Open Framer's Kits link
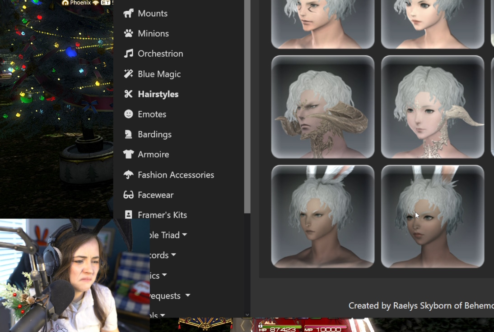Viewport: 494px width, 332px height. coord(162,215)
